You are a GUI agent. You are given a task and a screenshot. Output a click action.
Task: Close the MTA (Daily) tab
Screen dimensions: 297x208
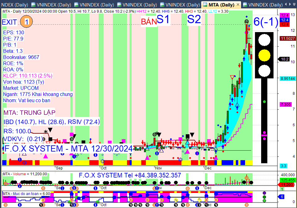(238, 5)
